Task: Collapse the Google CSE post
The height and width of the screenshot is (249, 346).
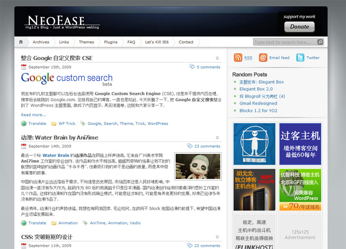Action: pyautogui.click(x=217, y=58)
